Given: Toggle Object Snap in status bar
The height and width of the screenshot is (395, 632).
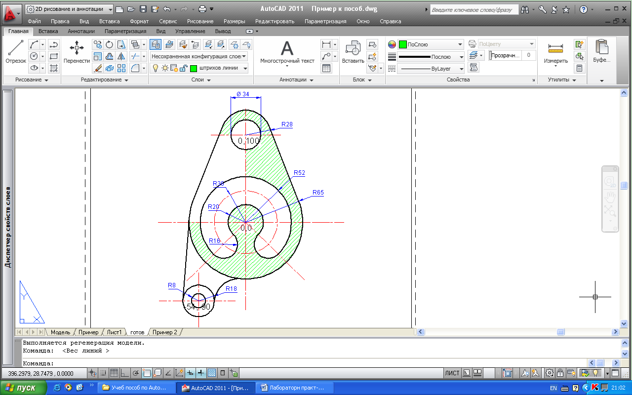Looking at the screenshot, I should [146, 373].
